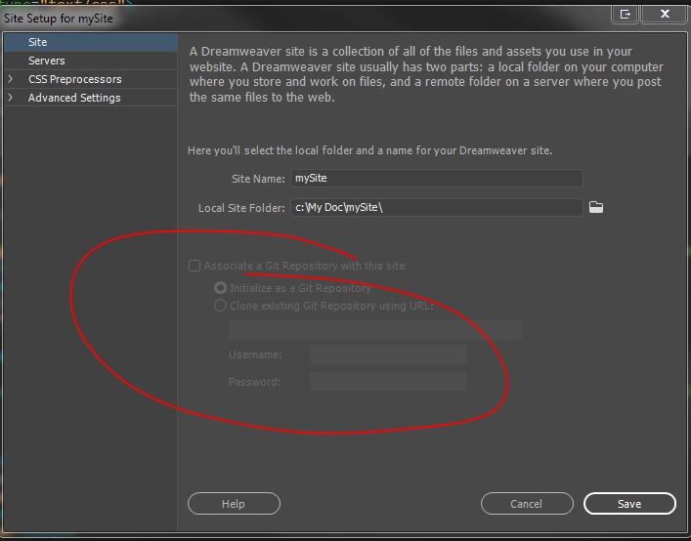Open the Servers category
691x541 pixels.
coord(90,61)
